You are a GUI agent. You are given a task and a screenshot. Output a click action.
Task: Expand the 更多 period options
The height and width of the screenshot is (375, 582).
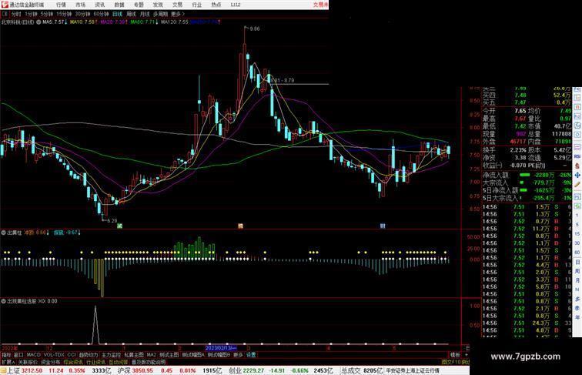point(177,14)
